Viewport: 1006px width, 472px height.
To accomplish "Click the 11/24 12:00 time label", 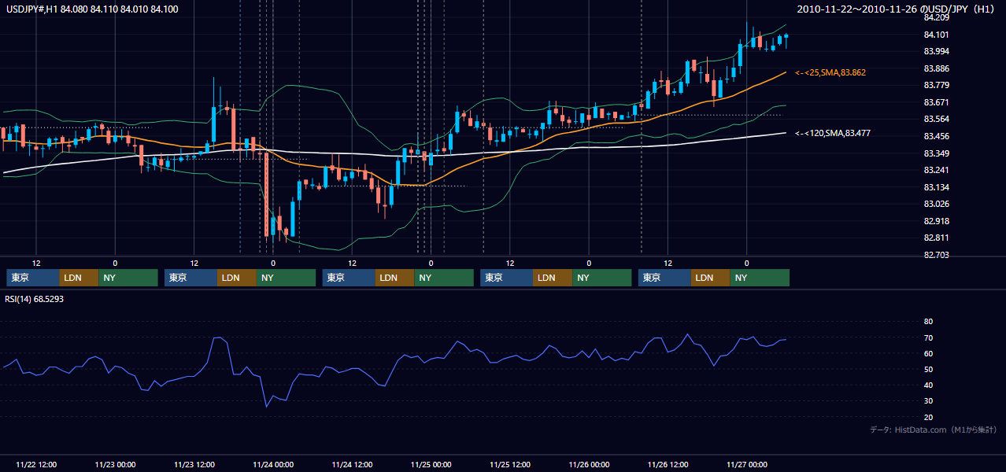I will tap(352, 464).
